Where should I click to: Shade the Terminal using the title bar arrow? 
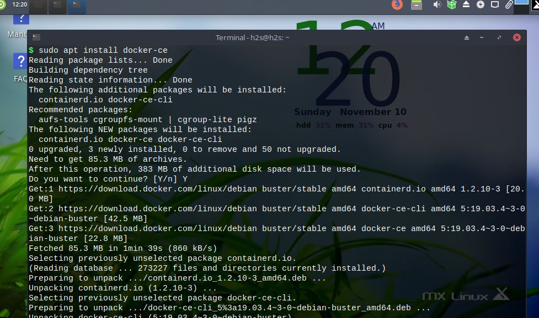click(x=466, y=37)
